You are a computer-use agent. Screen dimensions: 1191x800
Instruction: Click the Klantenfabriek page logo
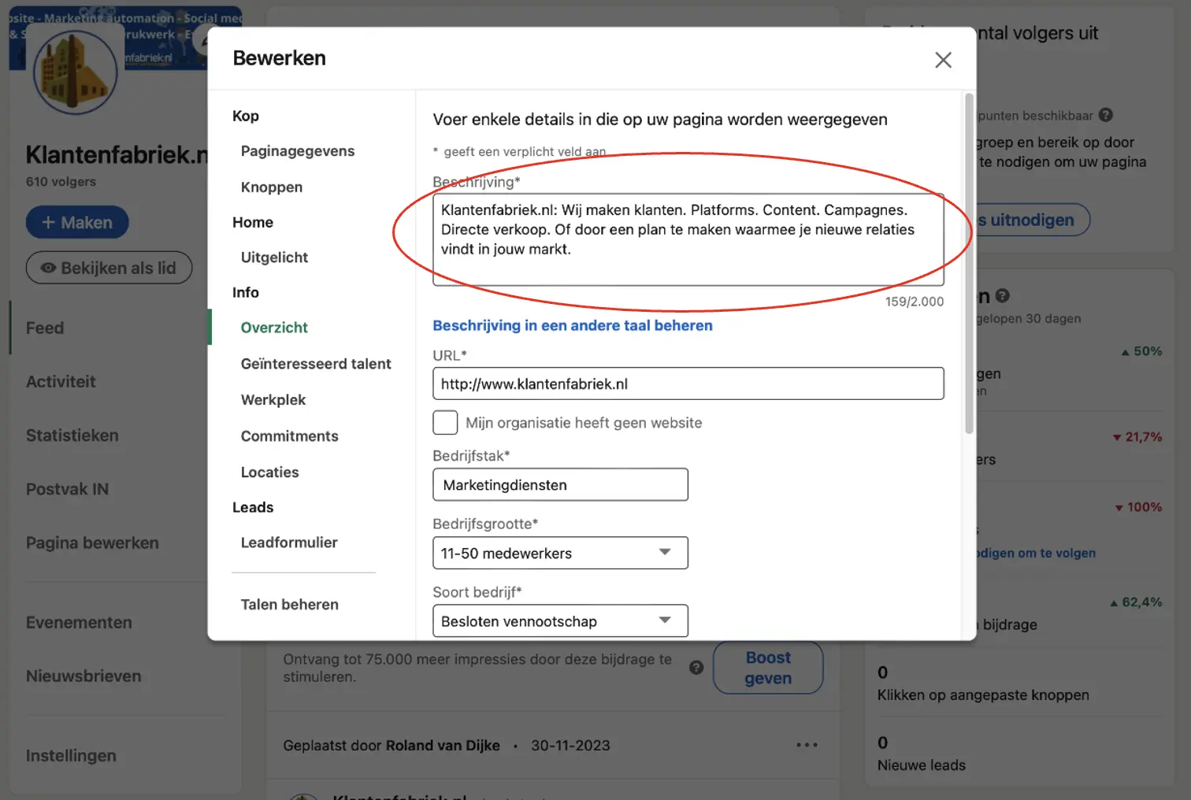(x=75, y=72)
